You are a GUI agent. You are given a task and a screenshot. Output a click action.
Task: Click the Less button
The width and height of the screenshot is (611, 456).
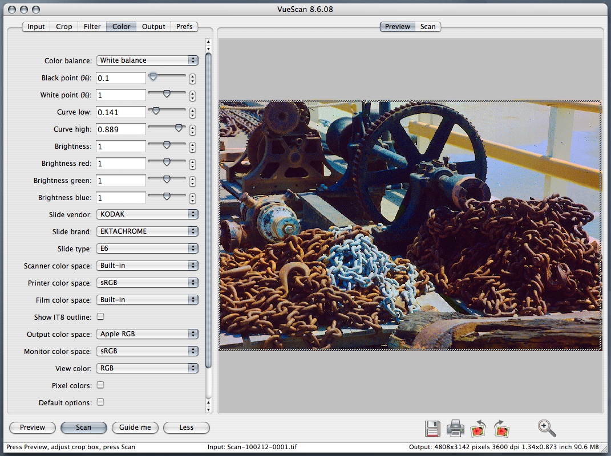[186, 427]
